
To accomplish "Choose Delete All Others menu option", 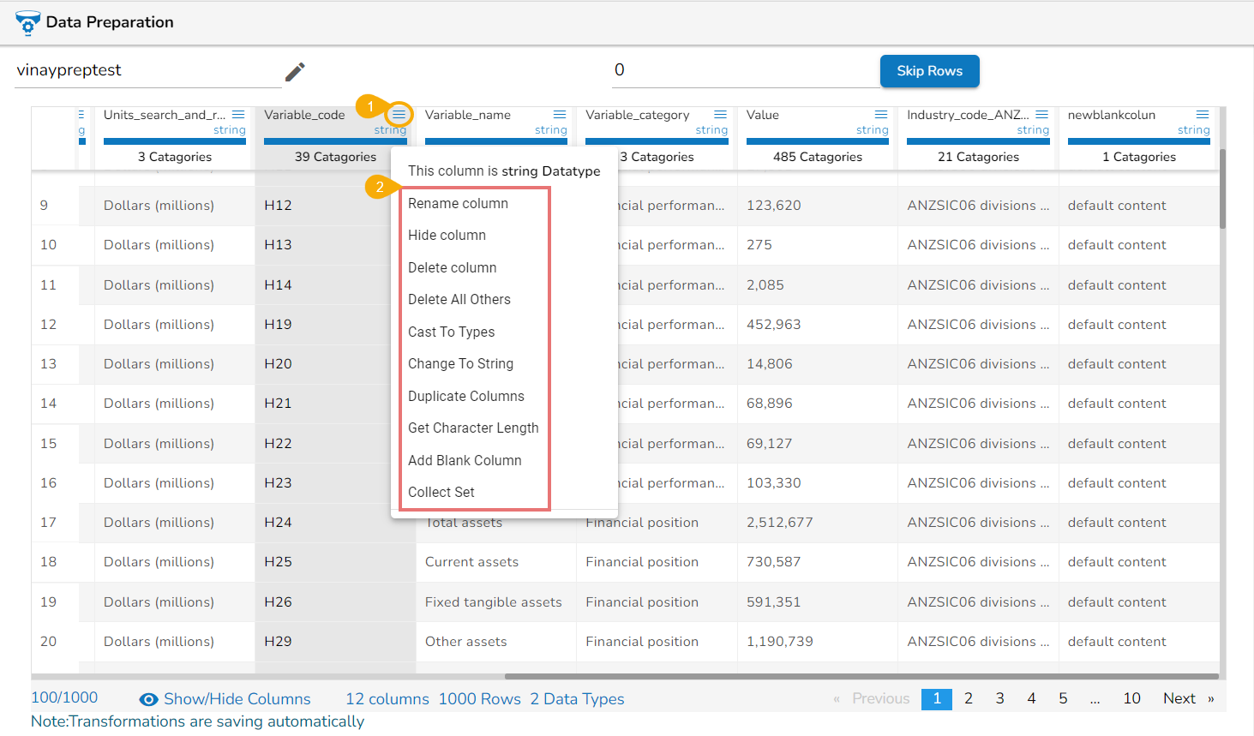I will (x=459, y=299).
